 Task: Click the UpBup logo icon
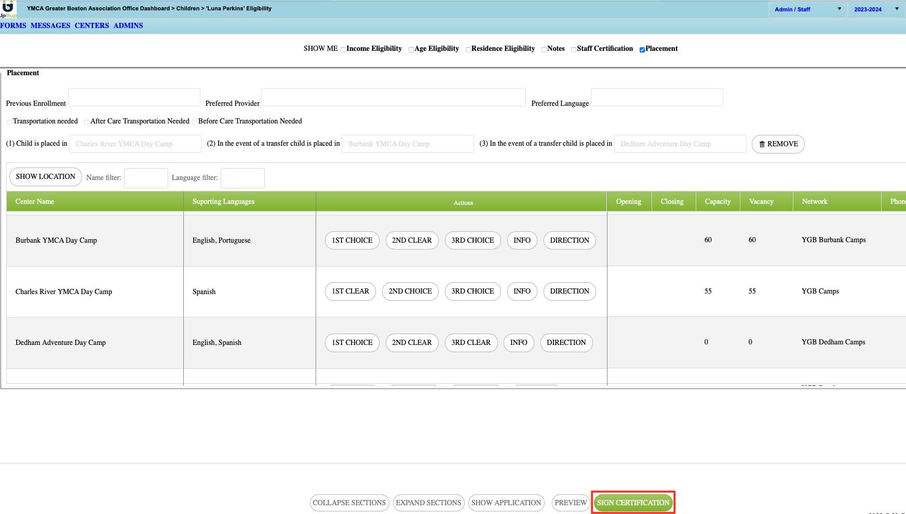8,9
